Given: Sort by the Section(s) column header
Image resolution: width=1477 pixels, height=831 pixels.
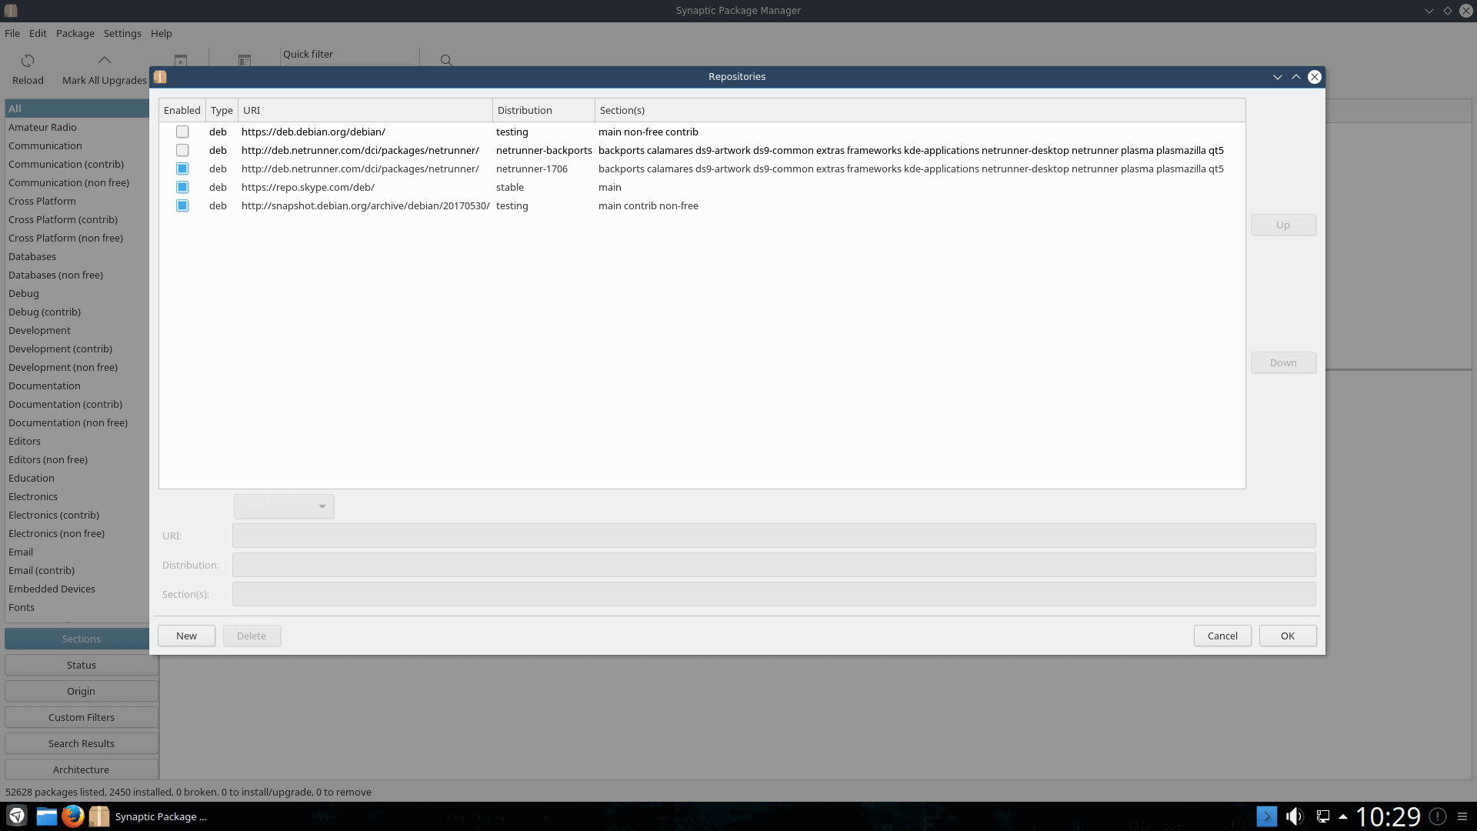Looking at the screenshot, I should click(x=920, y=110).
